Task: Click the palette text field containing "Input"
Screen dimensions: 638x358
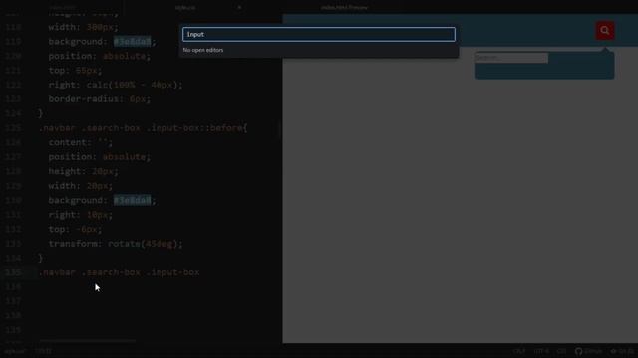Action: 319,34
